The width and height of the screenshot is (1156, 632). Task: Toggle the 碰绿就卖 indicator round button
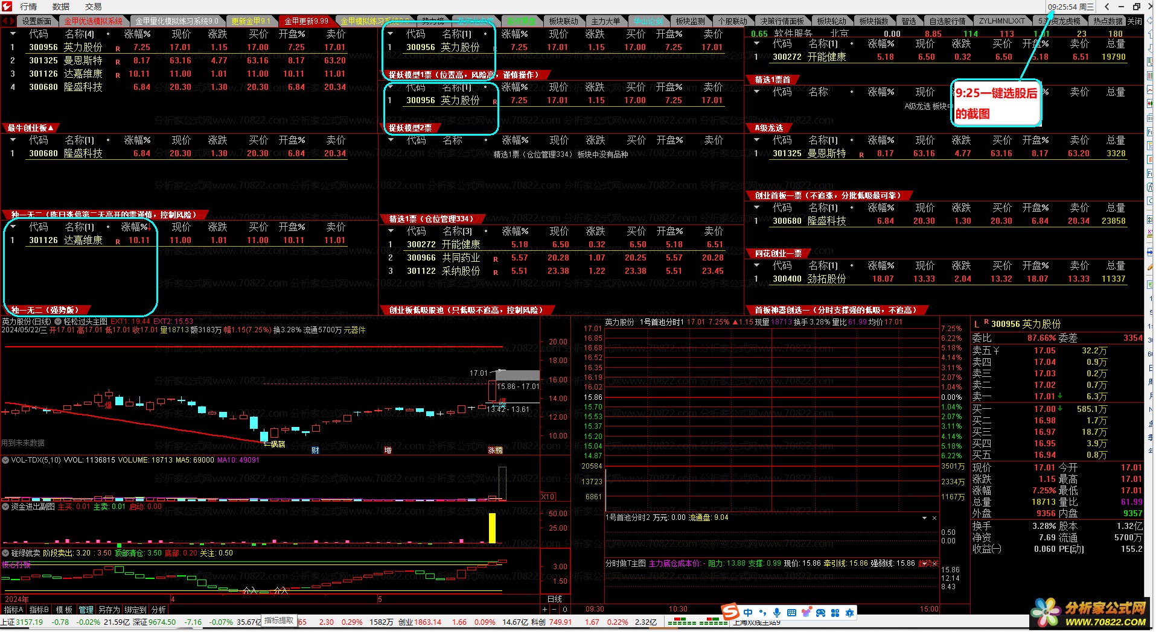(x=5, y=553)
